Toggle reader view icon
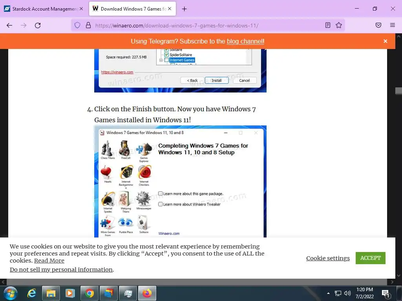Screen dimensions: 402x301 click(328, 25)
